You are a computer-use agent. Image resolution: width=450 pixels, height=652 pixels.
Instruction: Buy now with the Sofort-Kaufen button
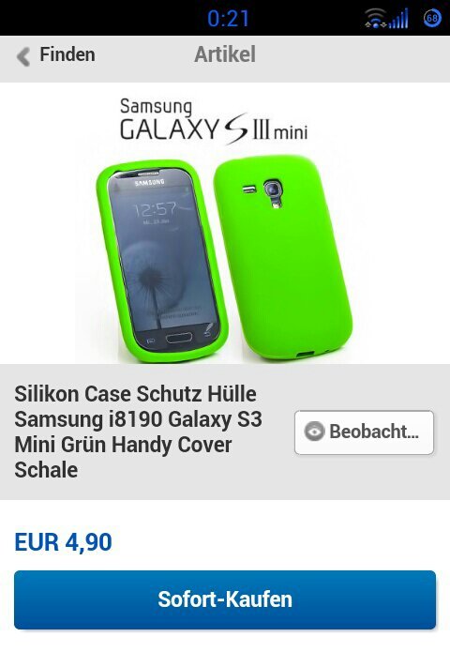point(225,599)
